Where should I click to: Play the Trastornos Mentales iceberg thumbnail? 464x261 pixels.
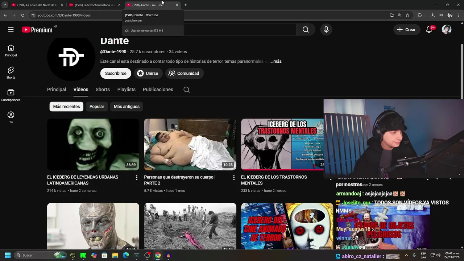coord(282,144)
